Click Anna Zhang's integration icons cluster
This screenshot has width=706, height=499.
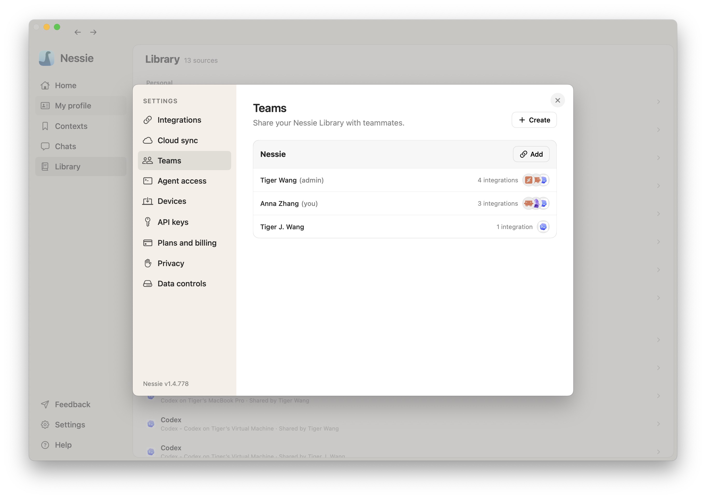(x=536, y=204)
